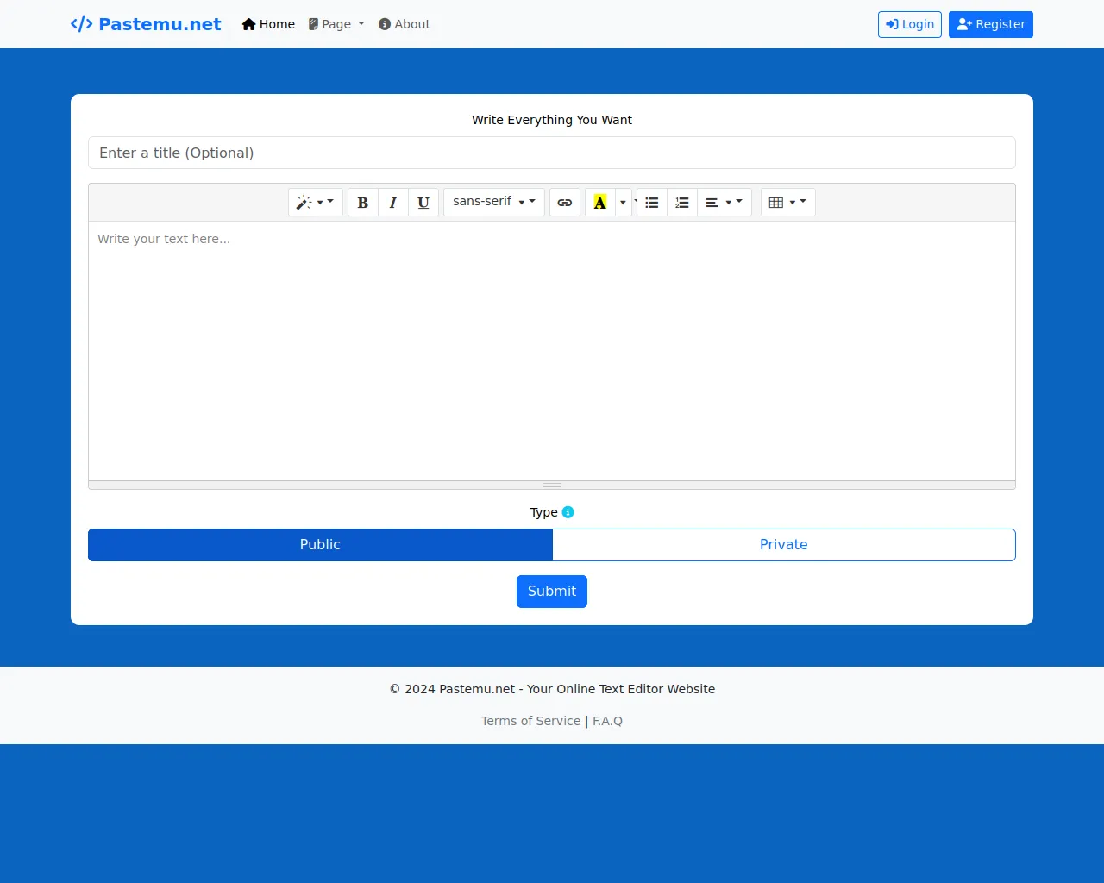The image size is (1104, 883).
Task: Create an unordered bullet list
Action: pyautogui.click(x=652, y=203)
